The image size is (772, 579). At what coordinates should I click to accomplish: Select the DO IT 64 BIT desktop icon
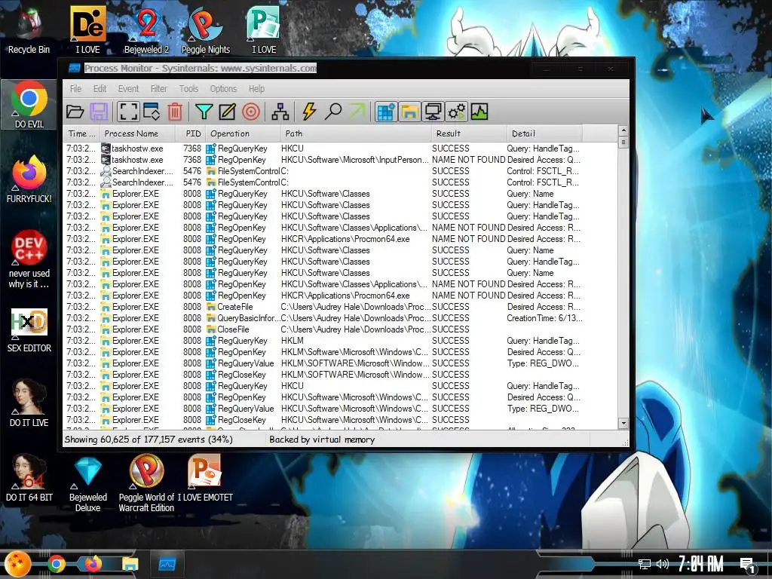(x=29, y=477)
